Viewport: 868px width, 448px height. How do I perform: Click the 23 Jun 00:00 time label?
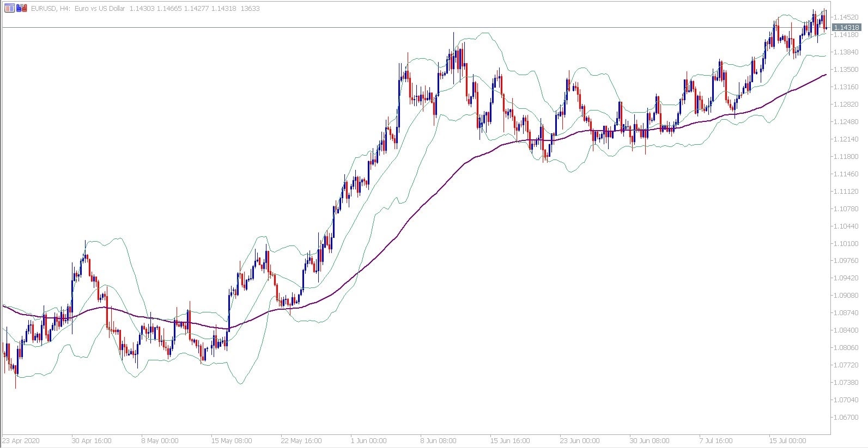pyautogui.click(x=580, y=440)
